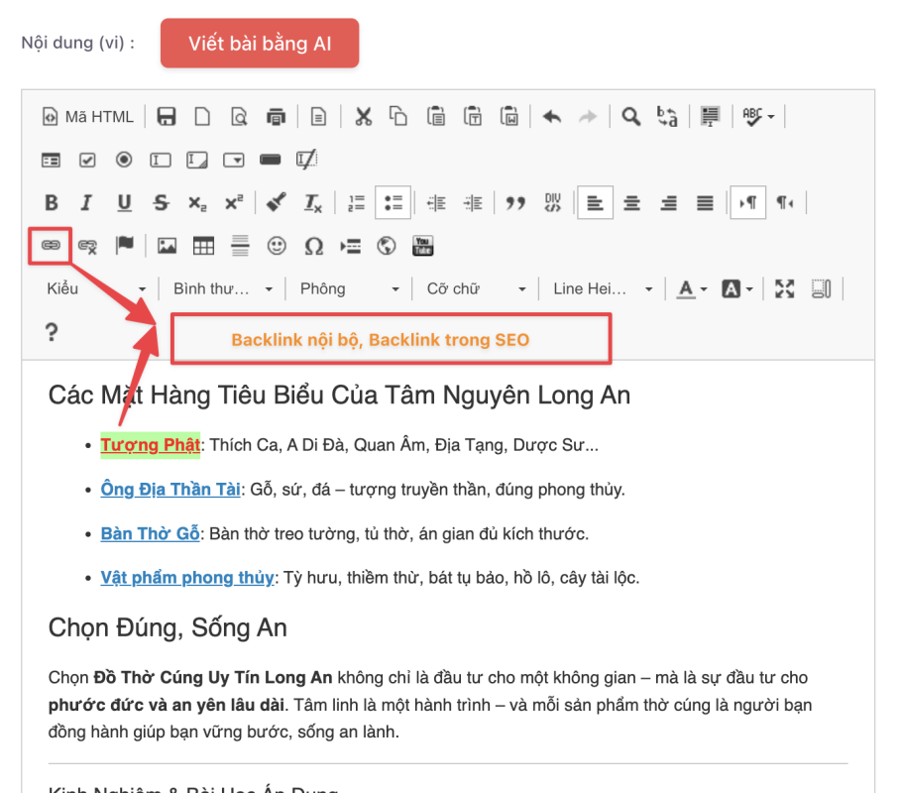901x793 pixels.
Task: Open the Replace tool icon
Action: point(667,117)
